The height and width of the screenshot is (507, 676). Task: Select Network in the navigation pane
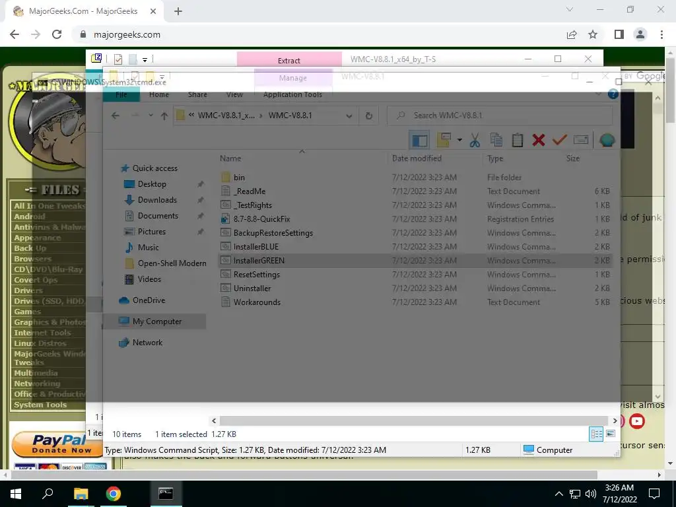click(x=147, y=343)
